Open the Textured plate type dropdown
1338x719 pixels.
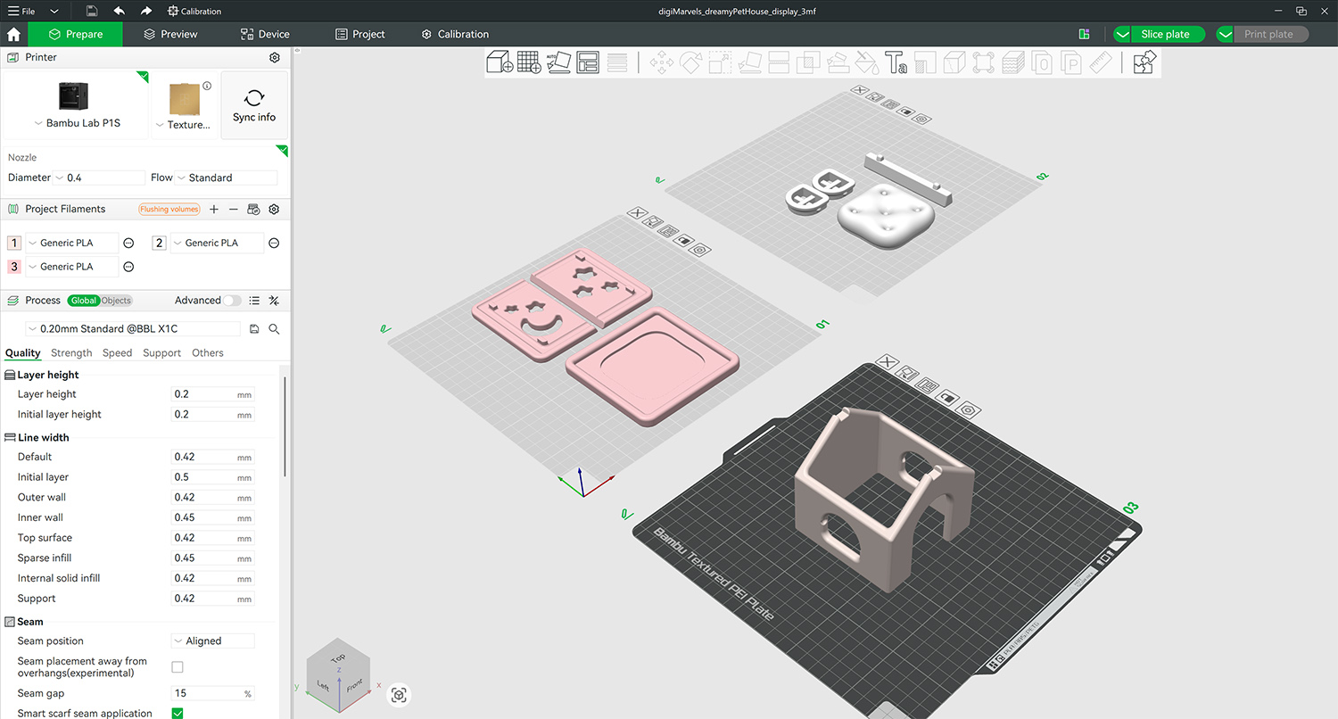[x=183, y=125]
